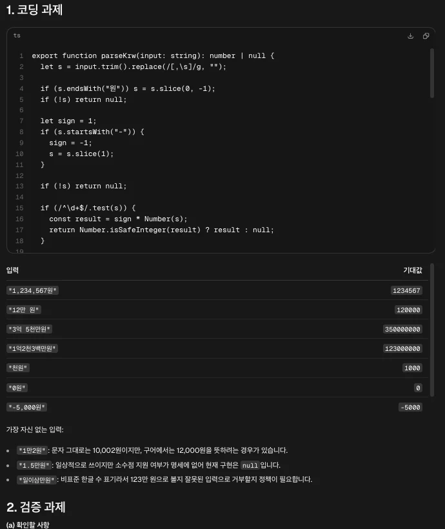Click code line "let sign = 1;"

(68, 121)
